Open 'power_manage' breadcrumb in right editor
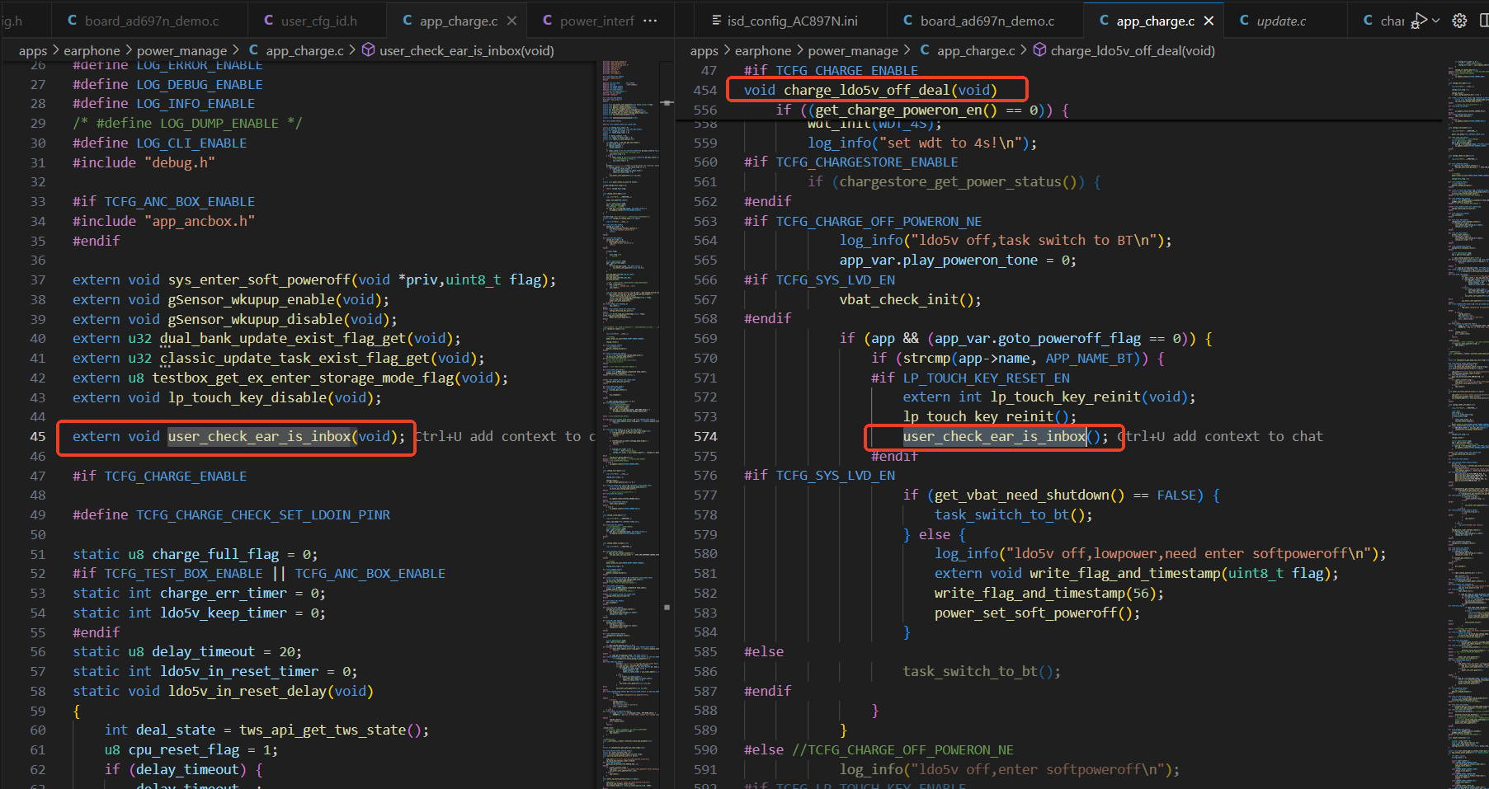Screen dimensions: 1489x789 point(853,50)
